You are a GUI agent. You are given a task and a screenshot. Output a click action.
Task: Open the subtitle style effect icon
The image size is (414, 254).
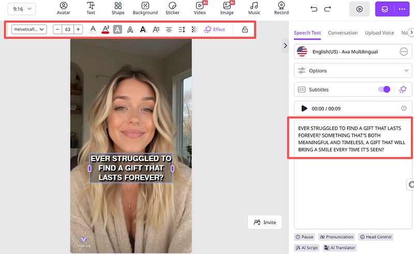tap(403, 89)
